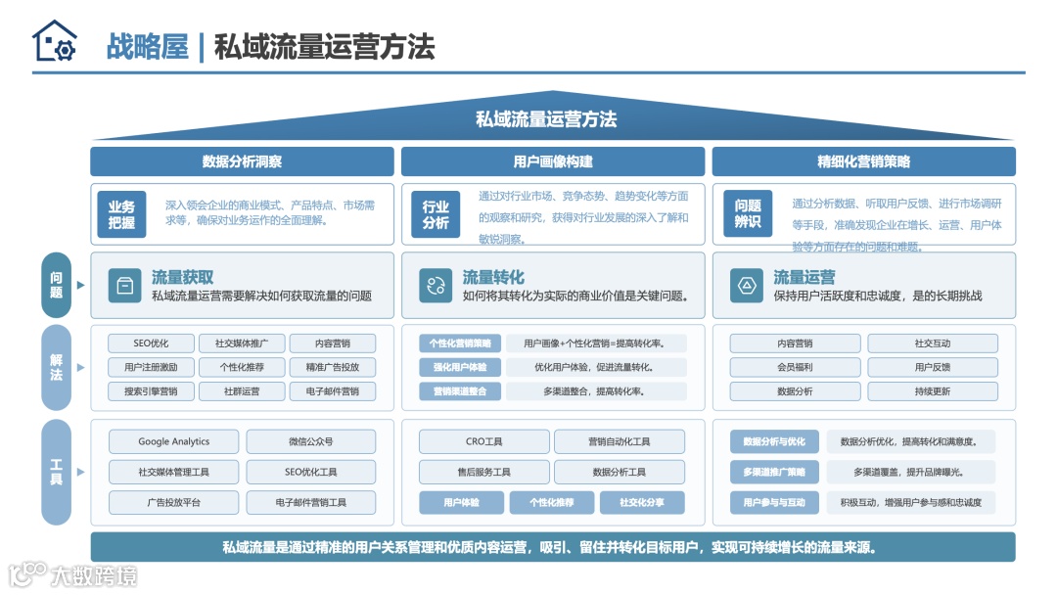Screen dimensions: 1057x595
Task: Click the 社交媒体管理工具 box
Action: tap(174, 472)
